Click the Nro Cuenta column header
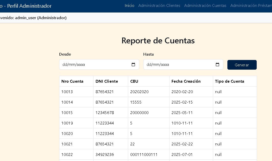This screenshot has width=272, height=161. click(72, 81)
